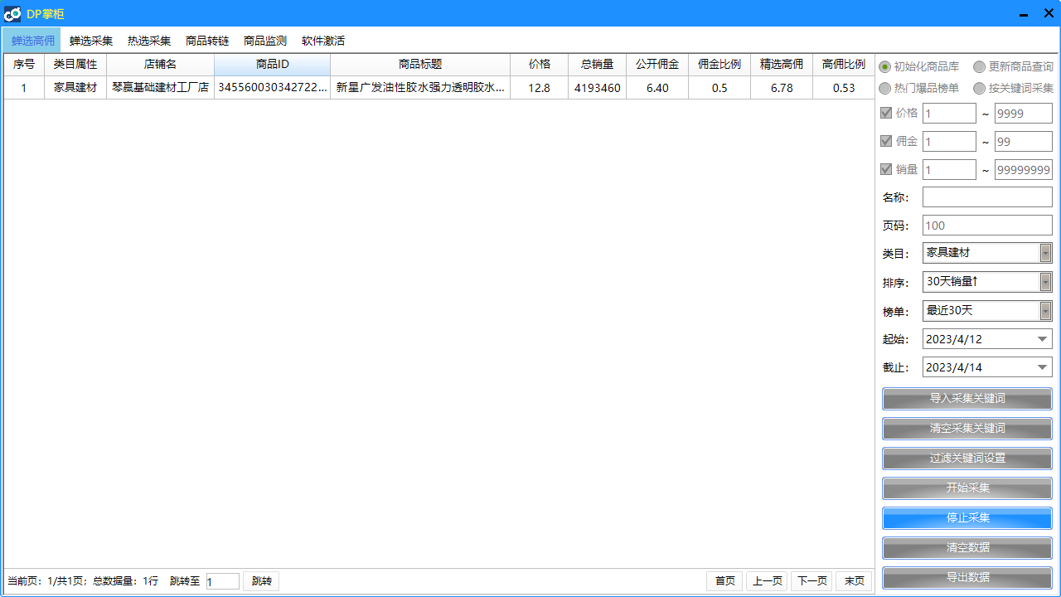Click the 开始采集 button
Image resolution: width=1061 pixels, height=597 pixels.
click(x=967, y=488)
